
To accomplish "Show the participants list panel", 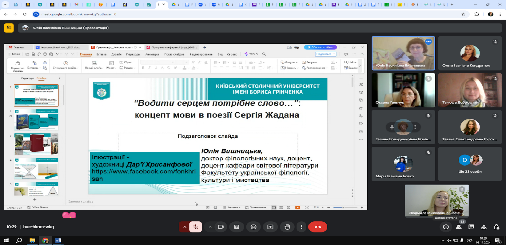I will [458, 227].
